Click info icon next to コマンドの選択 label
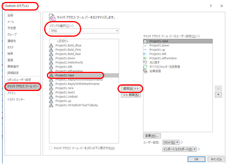 click(73, 26)
